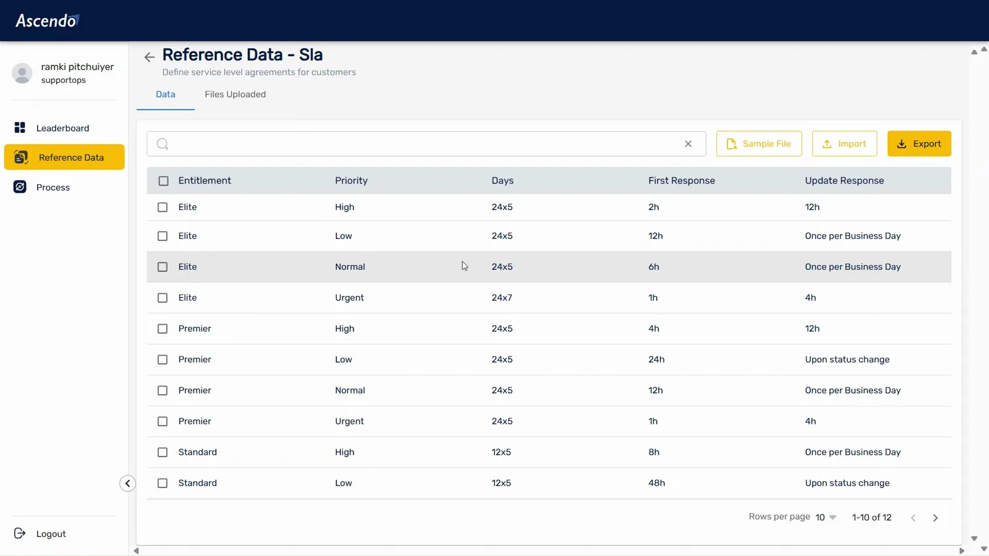Click the user avatar for ramki pitchuiyer
Image resolution: width=989 pixels, height=556 pixels.
22,73
